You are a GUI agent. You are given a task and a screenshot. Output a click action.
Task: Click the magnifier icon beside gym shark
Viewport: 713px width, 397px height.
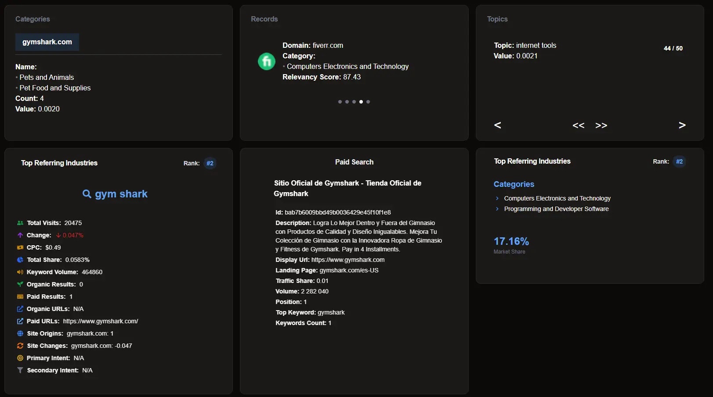pyautogui.click(x=87, y=194)
